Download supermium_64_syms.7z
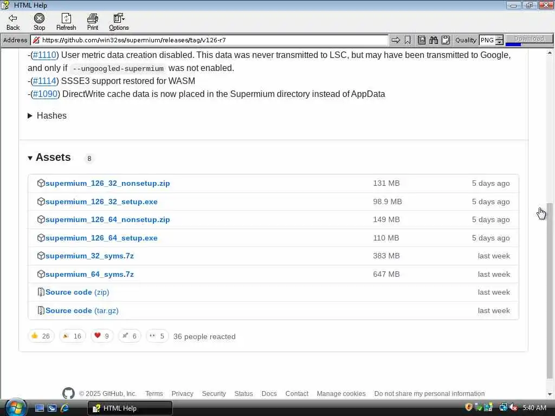Screen dimensions: 555x416 (89, 274)
